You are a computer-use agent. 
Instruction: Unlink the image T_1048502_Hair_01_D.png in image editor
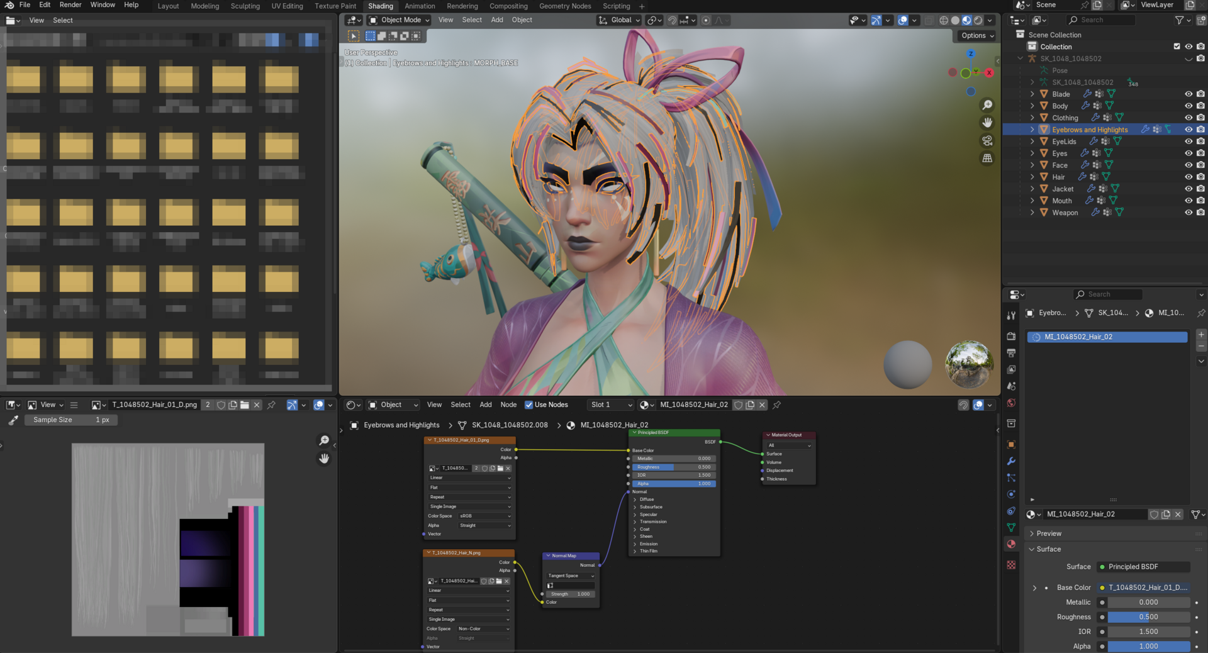point(257,405)
